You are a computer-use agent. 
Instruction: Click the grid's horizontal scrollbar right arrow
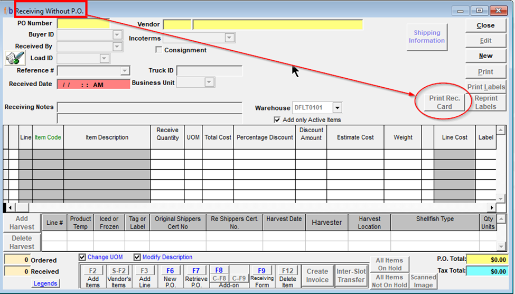point(492,208)
